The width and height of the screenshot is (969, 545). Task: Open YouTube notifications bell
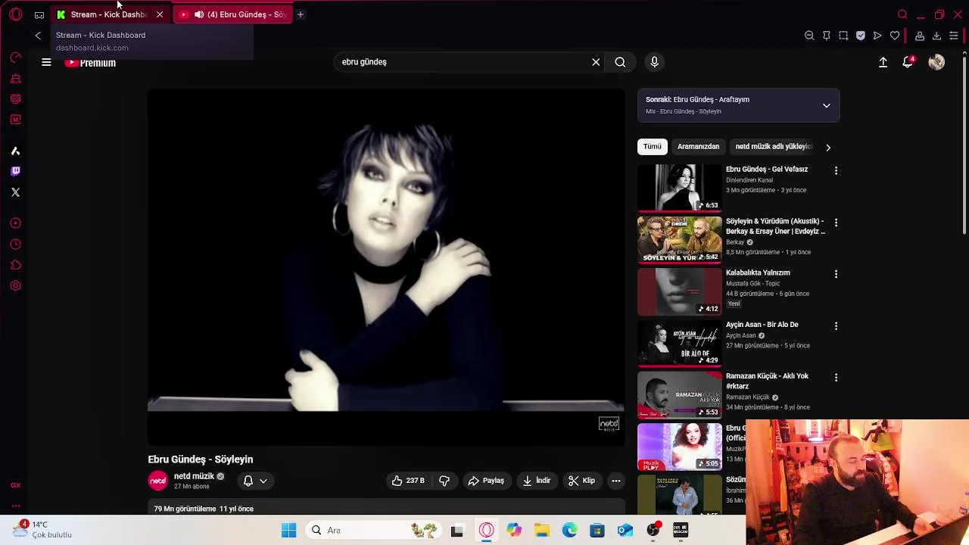point(908,63)
